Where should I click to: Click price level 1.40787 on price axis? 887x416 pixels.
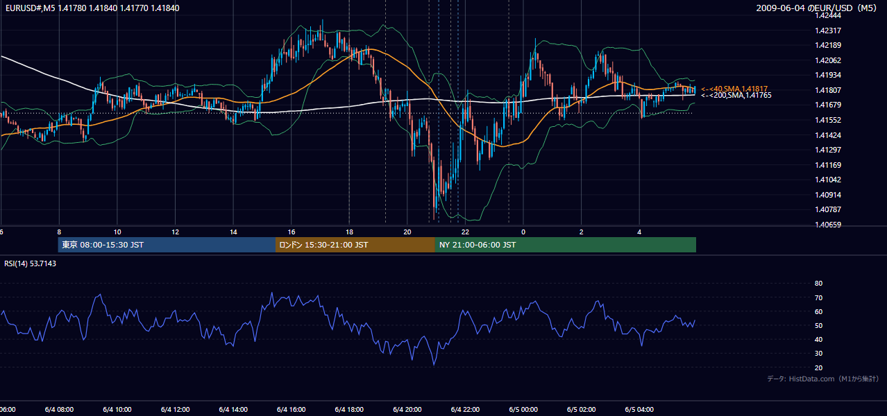pyautogui.click(x=829, y=209)
